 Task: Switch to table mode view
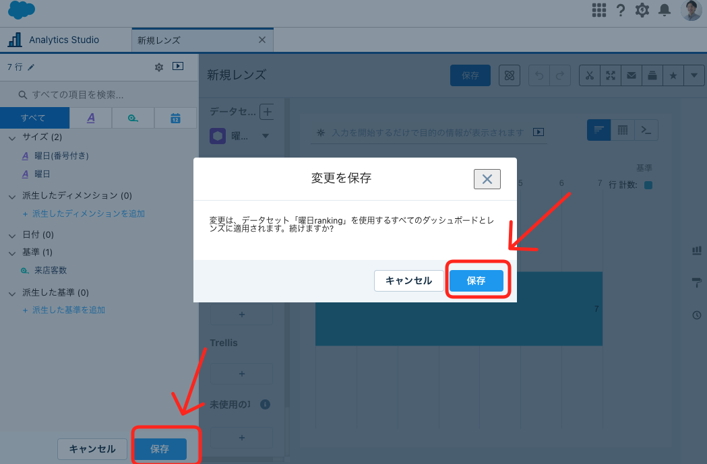tap(623, 130)
